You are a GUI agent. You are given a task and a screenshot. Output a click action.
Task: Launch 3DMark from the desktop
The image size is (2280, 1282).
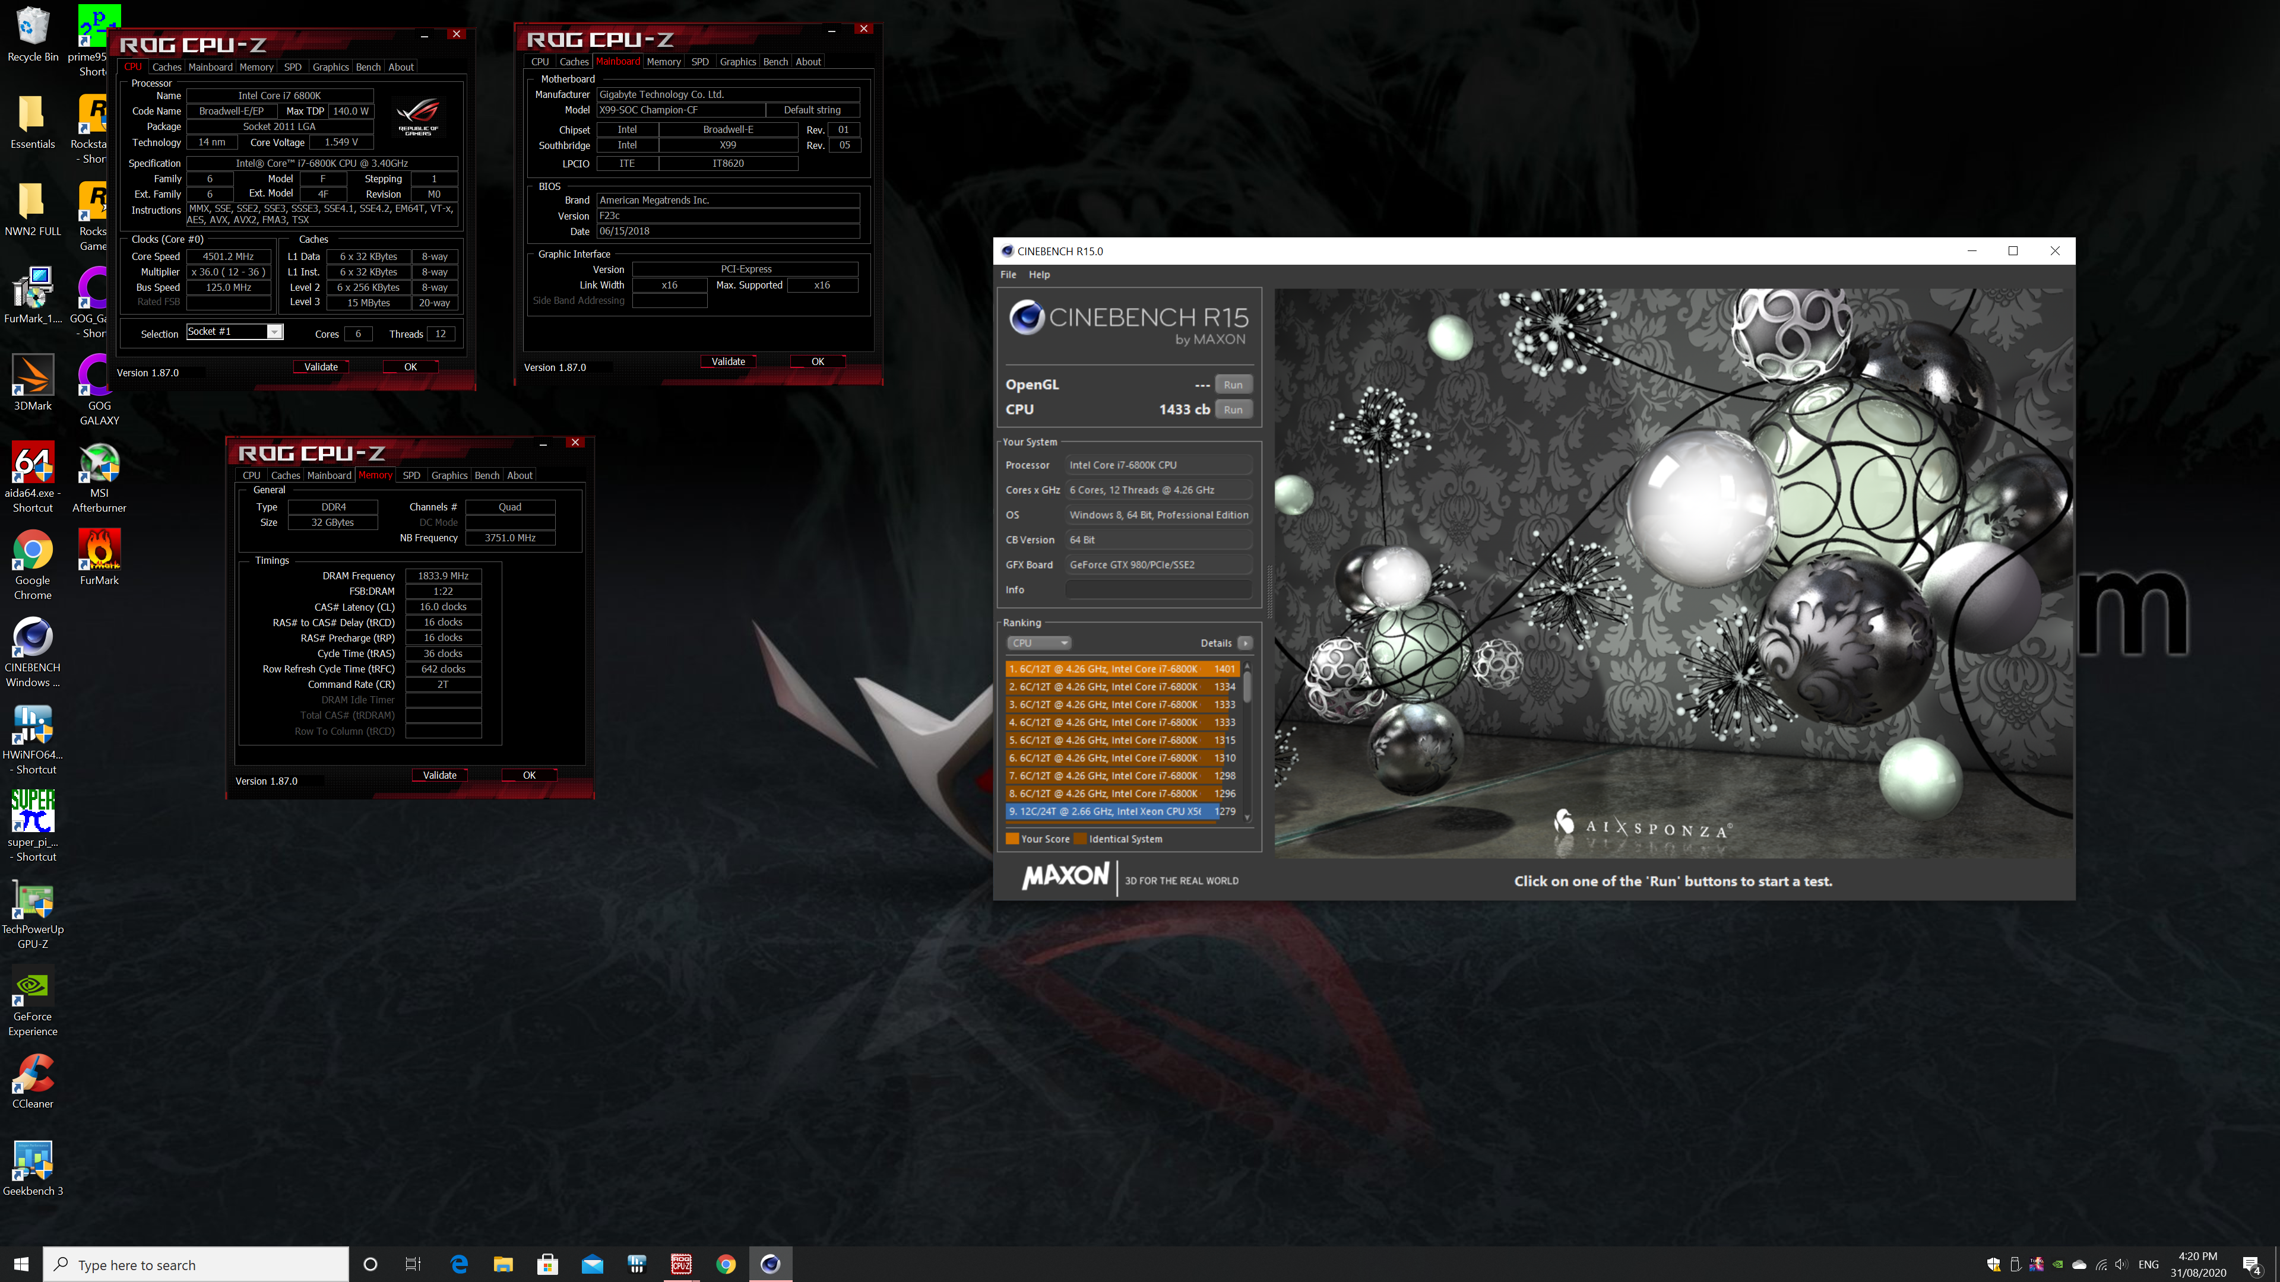[33, 384]
